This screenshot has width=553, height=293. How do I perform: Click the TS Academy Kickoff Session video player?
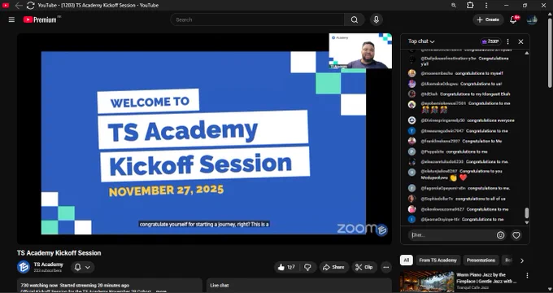pos(204,138)
